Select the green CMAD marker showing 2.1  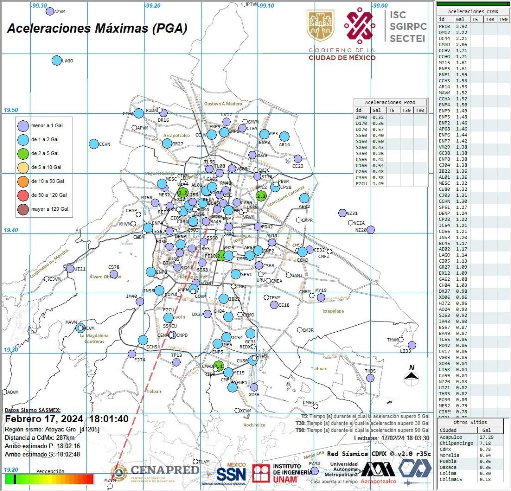(x=219, y=366)
